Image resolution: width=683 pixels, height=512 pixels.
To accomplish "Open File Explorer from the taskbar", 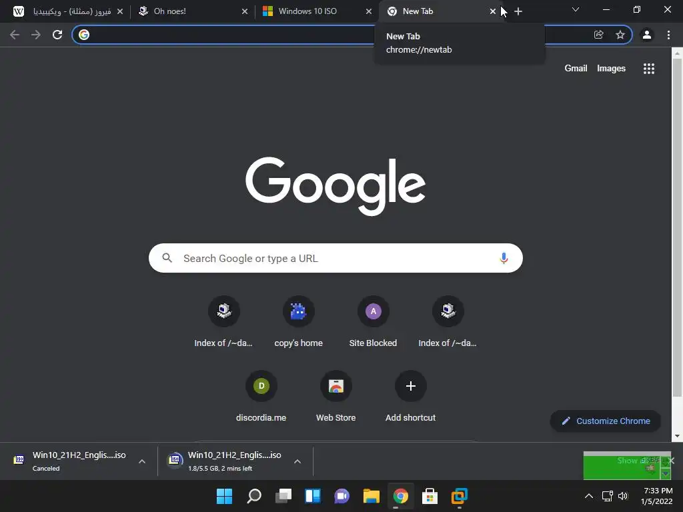I will click(x=371, y=496).
